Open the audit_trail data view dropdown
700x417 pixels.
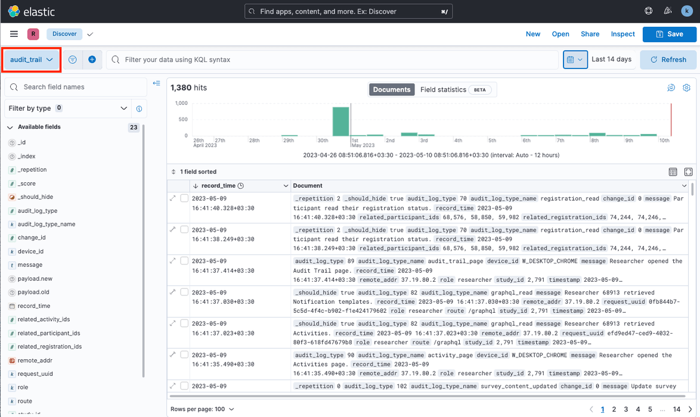coord(31,59)
